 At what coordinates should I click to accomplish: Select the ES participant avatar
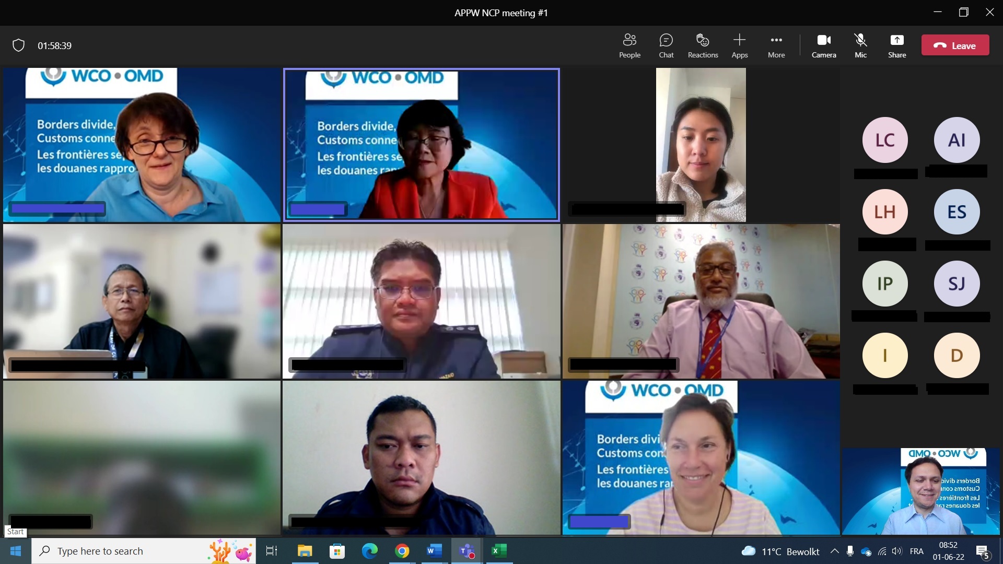click(x=957, y=211)
